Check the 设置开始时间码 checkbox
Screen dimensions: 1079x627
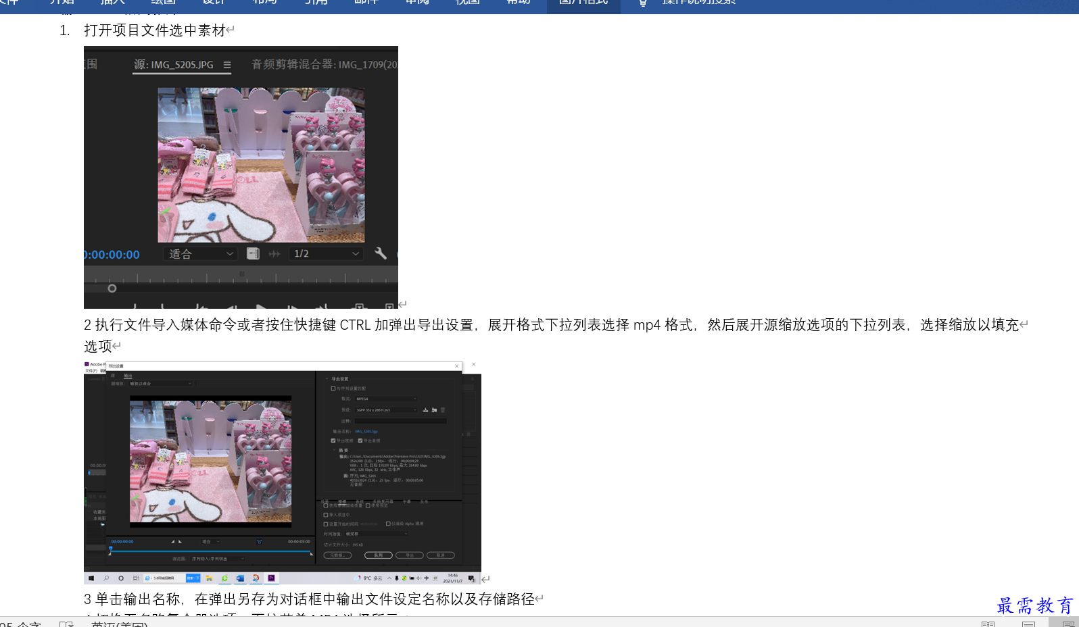click(325, 524)
